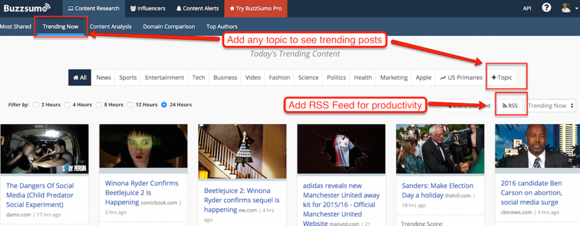Click Try BuzzSumo Pro button
The height and width of the screenshot is (226, 580).
tap(255, 8)
